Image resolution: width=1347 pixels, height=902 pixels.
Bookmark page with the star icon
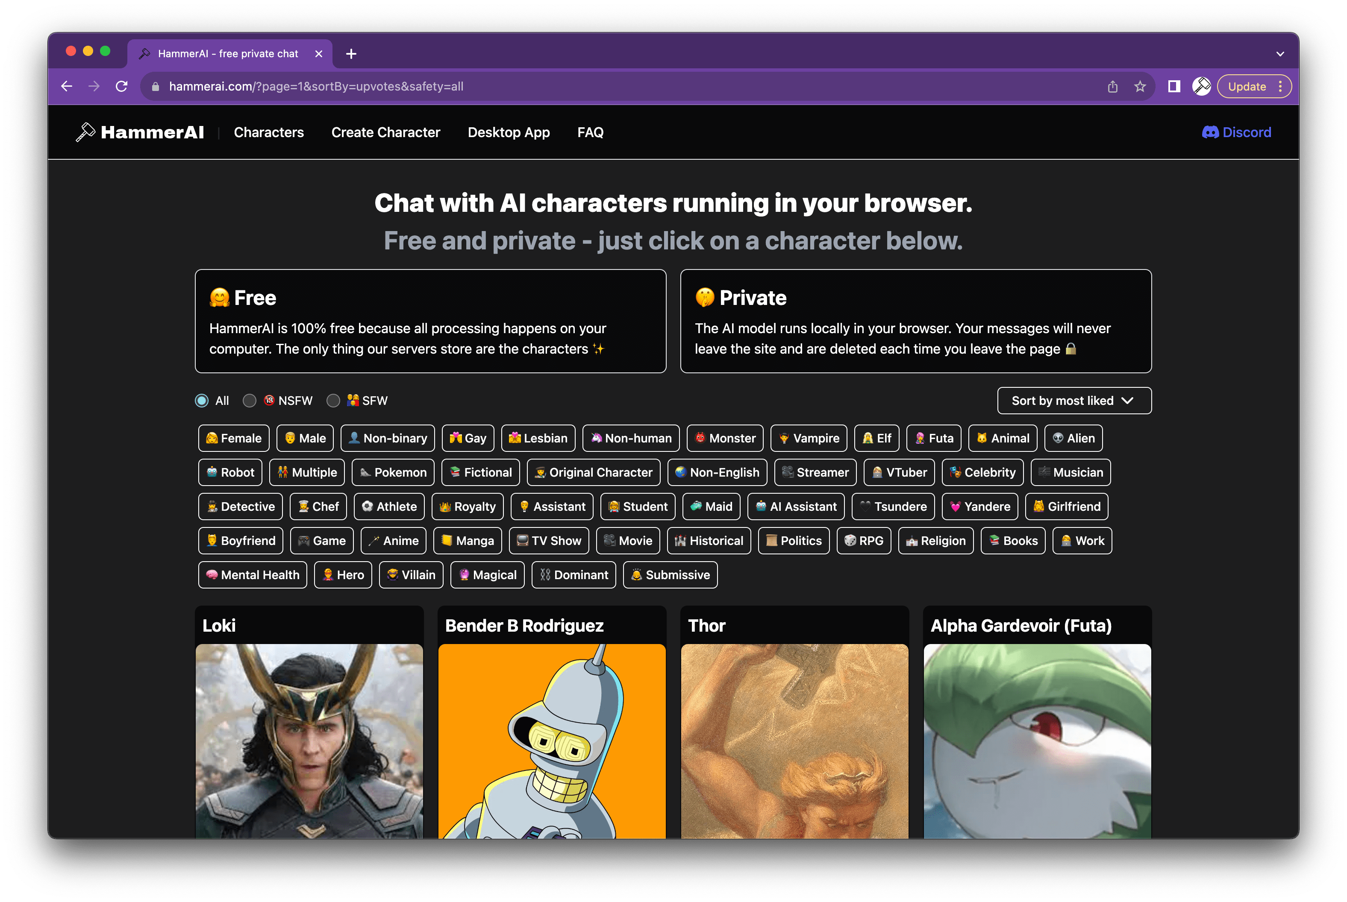tap(1140, 87)
